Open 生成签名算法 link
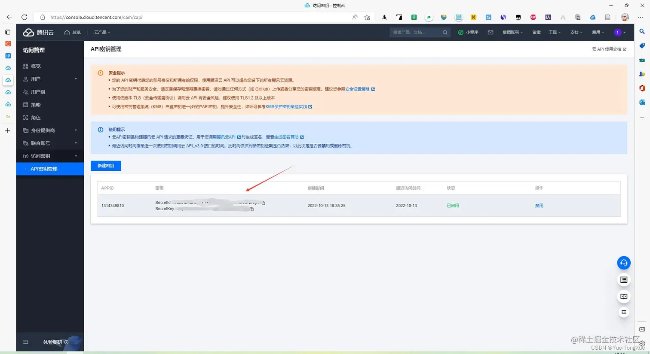Viewport: 650px width, 354px height. (x=289, y=137)
